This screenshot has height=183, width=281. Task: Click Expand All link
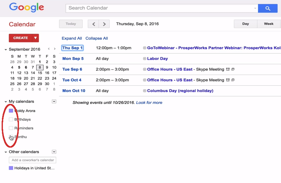(72, 38)
